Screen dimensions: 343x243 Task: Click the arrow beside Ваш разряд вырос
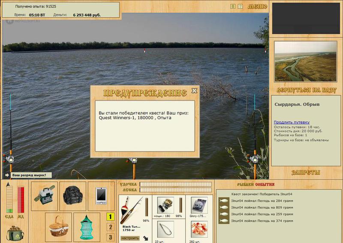(x=7, y=175)
